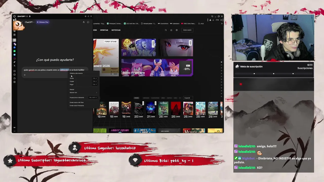
Task: Open the sidebar three-dots more menu
Action: point(14,131)
